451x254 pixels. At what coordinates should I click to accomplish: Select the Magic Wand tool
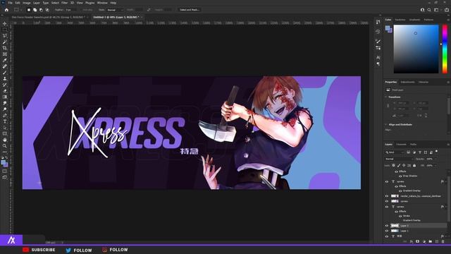point(5,42)
